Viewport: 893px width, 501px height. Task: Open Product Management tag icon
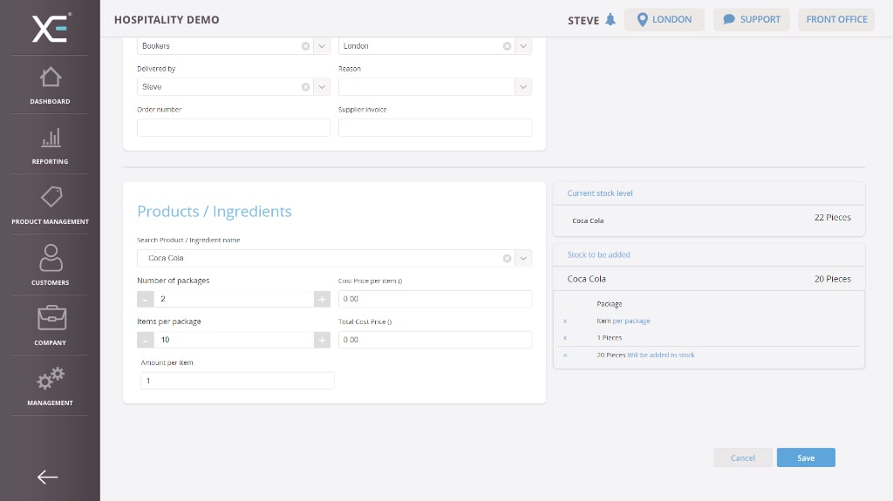[50, 197]
